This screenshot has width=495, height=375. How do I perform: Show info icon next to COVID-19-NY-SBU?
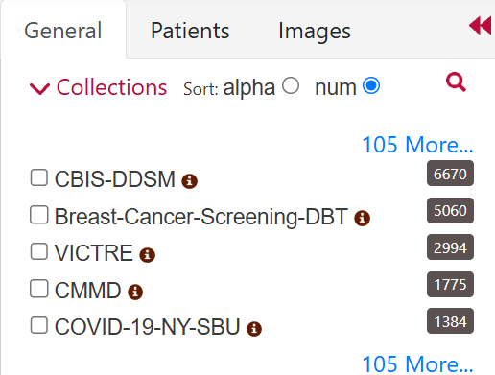(x=254, y=329)
